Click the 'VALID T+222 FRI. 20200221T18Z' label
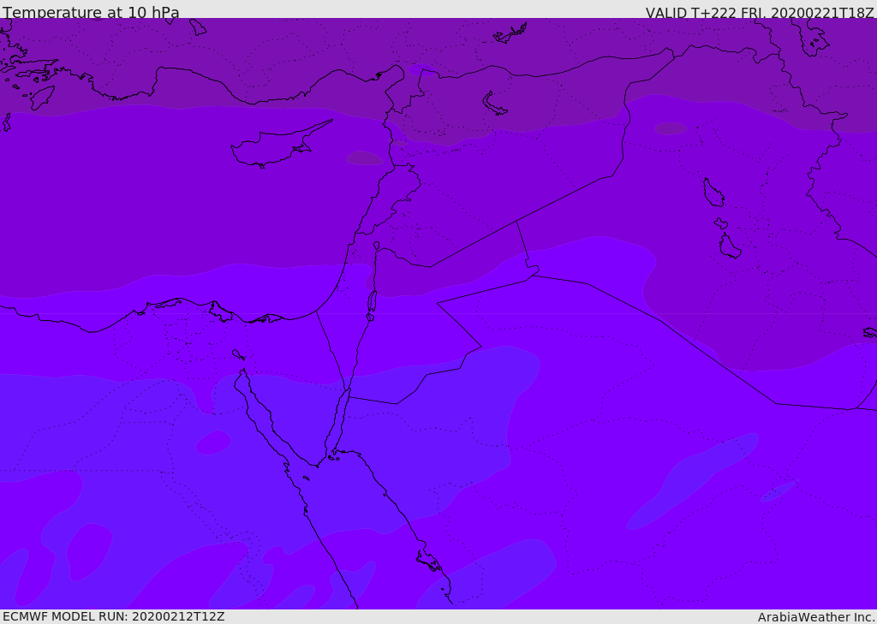The image size is (877, 624). point(760,12)
